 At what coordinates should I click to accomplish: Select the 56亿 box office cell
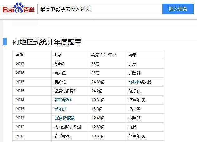point(107,64)
